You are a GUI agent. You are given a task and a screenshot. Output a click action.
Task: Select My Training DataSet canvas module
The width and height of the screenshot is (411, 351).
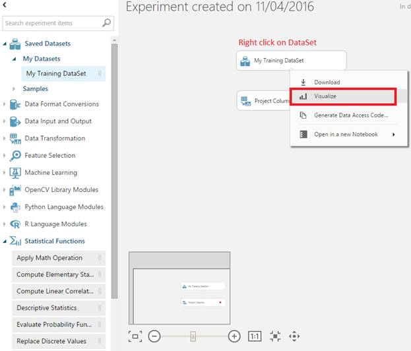tap(291, 61)
